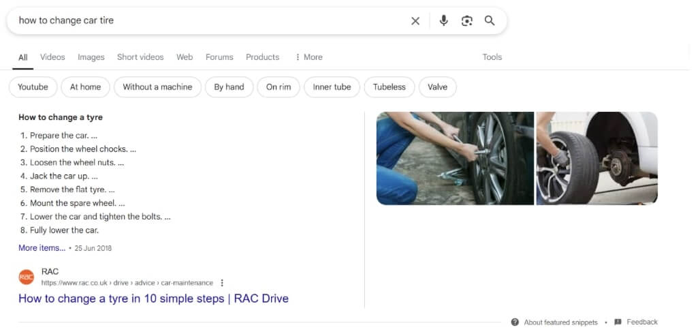Open the Tools filter options
This screenshot has height=334, width=700.
[x=492, y=57]
